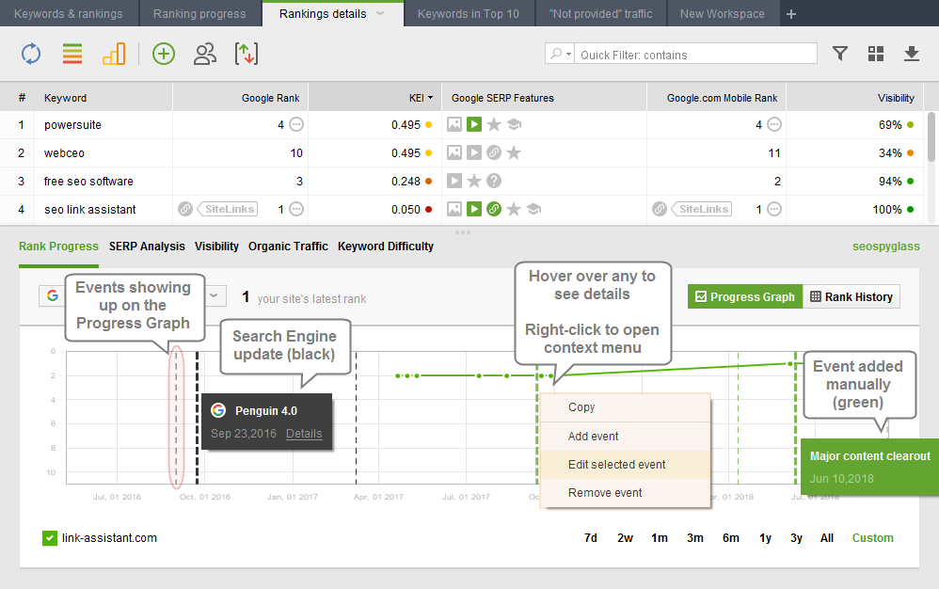Click the image SERP icon in powersuite row

click(454, 124)
